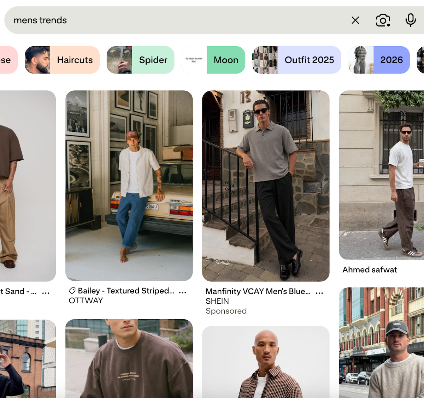Image resolution: width=424 pixels, height=398 pixels.
Task: Open pin of man in grey cap and sweater
Action: tap(382, 343)
